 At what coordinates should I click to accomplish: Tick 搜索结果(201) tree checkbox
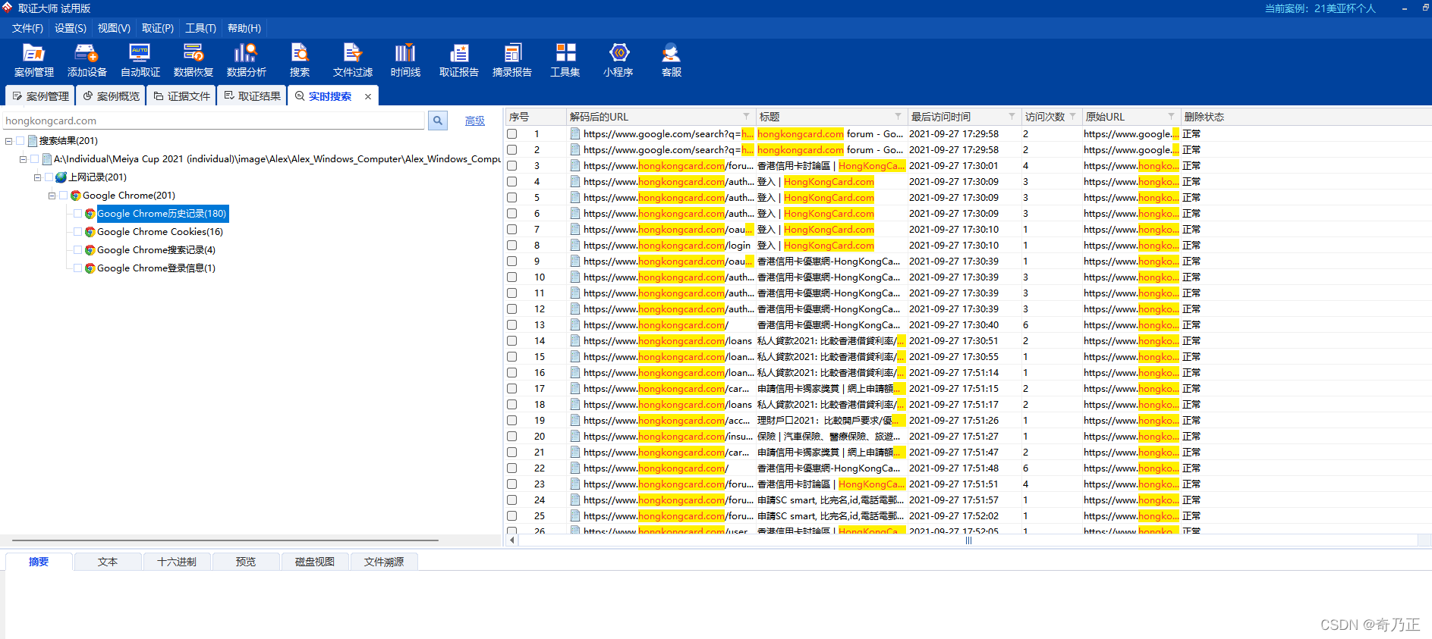point(20,141)
